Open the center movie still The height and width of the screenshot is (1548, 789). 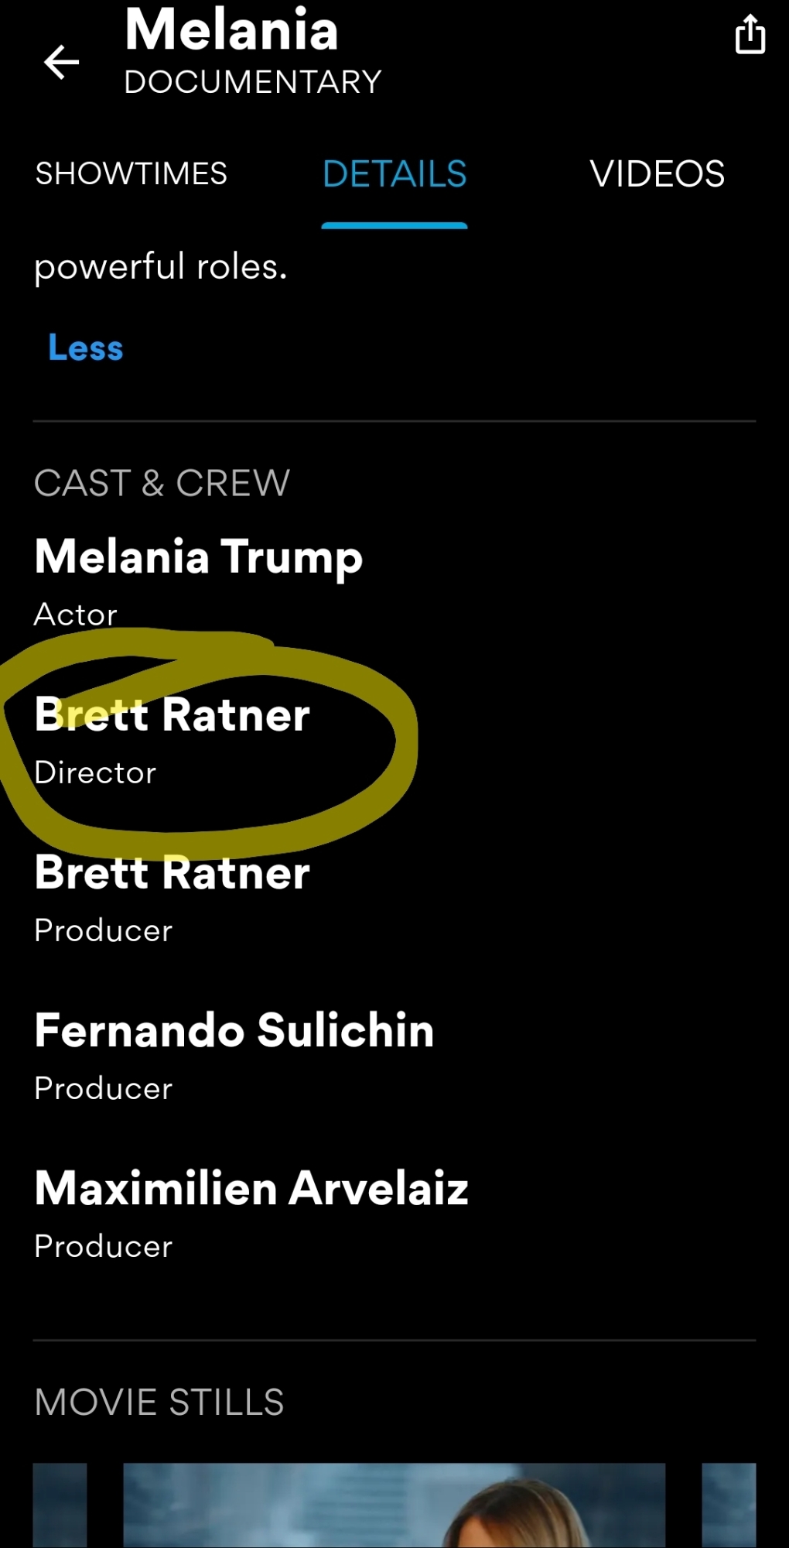[x=394, y=1505]
